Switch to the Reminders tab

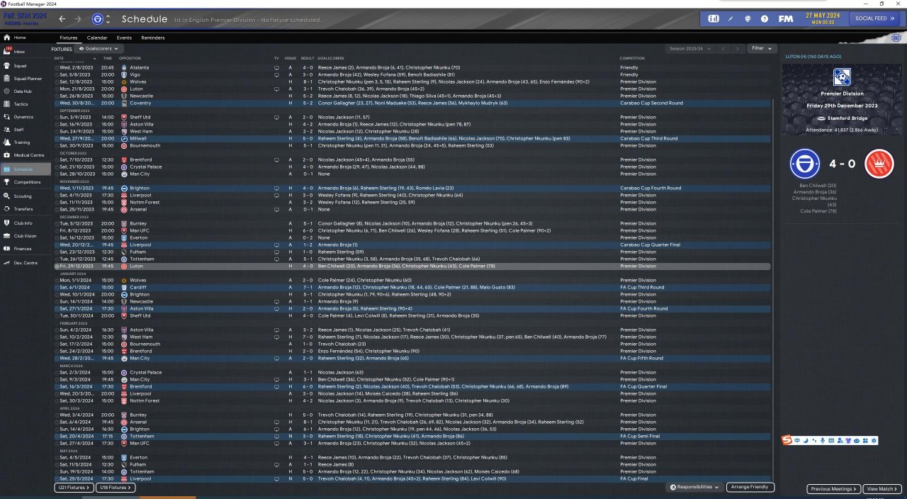pyautogui.click(x=153, y=38)
